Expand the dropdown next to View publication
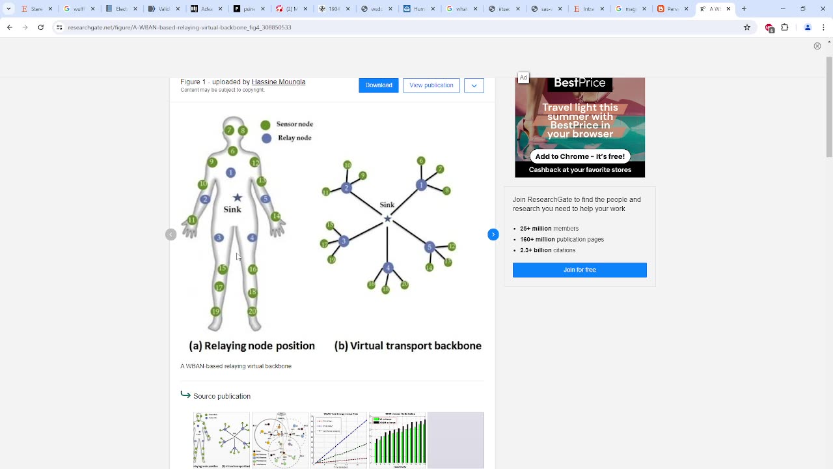833x469 pixels. 474,85
